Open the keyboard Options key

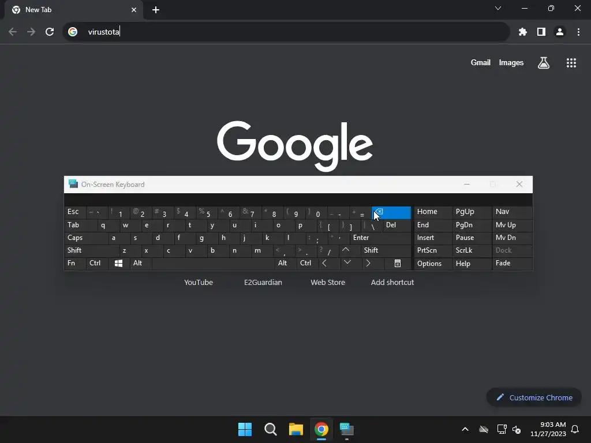pos(433,264)
